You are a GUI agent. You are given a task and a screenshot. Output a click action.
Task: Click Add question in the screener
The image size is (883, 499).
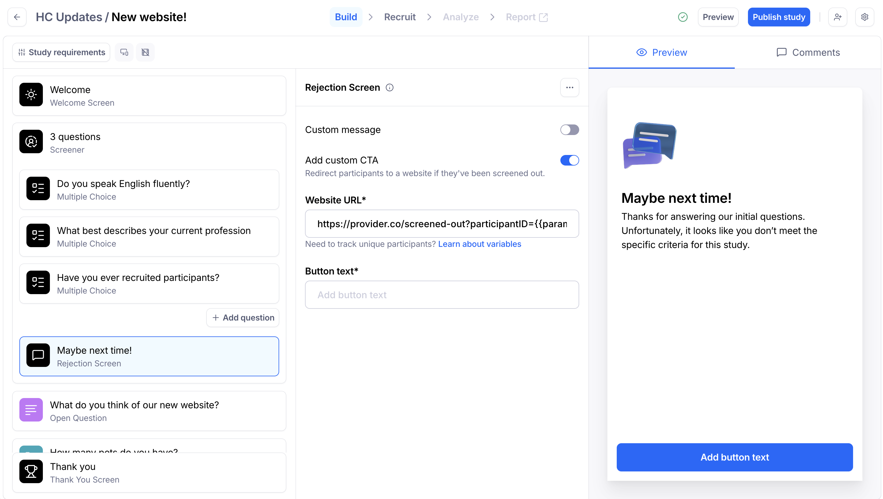coord(243,318)
